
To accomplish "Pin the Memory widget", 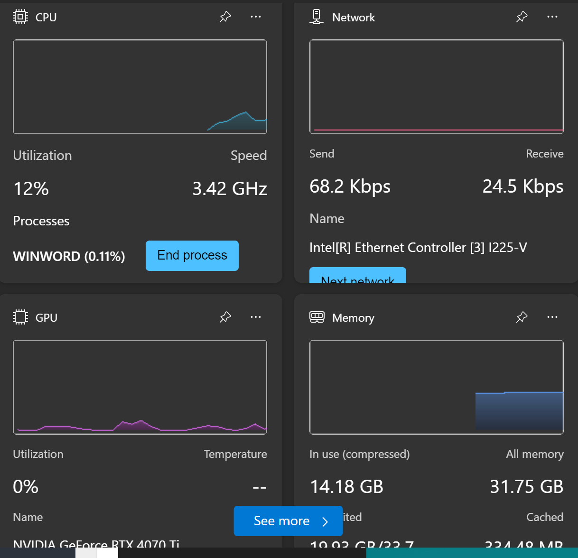I will [522, 317].
